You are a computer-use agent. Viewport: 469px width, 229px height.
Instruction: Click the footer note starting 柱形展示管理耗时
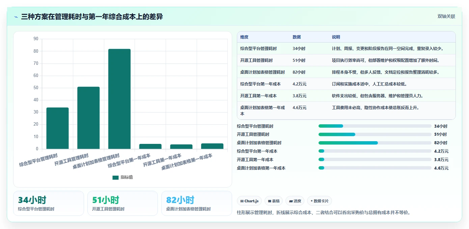[x=324, y=213]
